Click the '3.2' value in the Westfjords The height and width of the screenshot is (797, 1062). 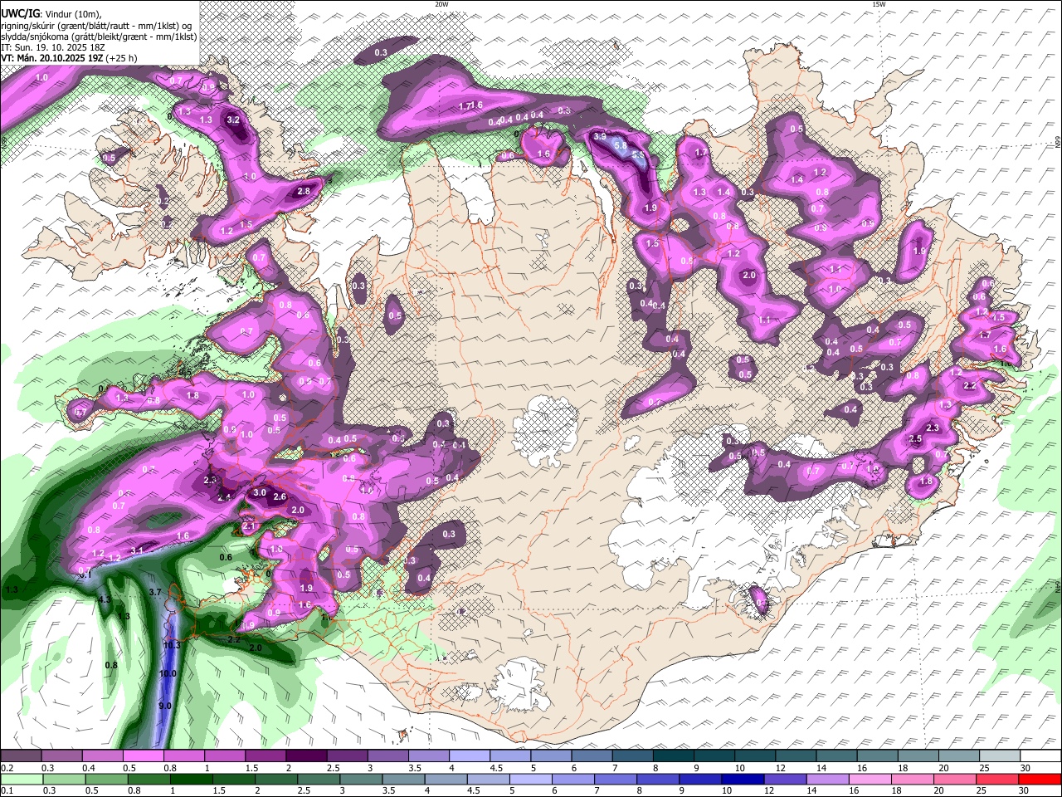click(x=234, y=120)
